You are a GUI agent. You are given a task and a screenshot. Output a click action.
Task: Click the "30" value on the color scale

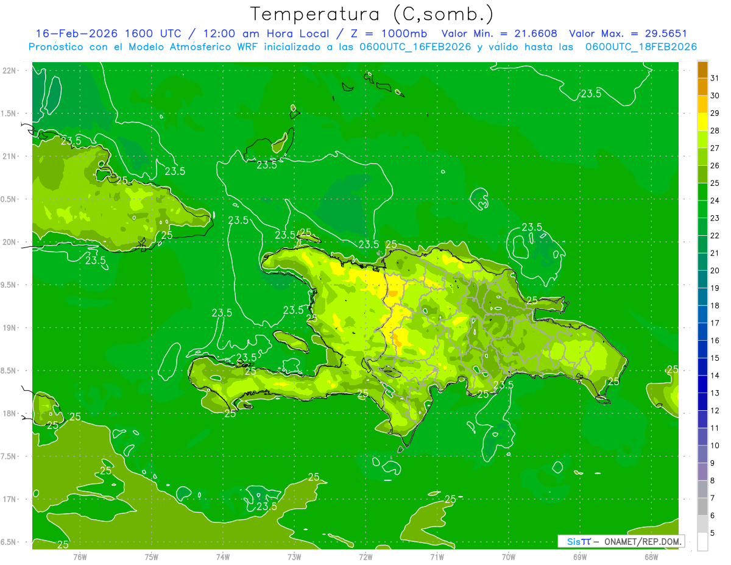(715, 96)
